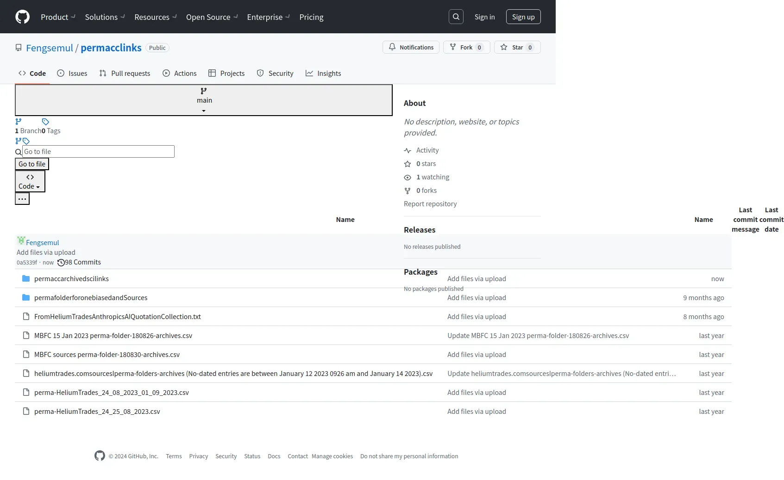Select the file icon for FromHeliumTradesAnthropicsAIQuotationCollection.txt
784x480 pixels.
(26, 317)
